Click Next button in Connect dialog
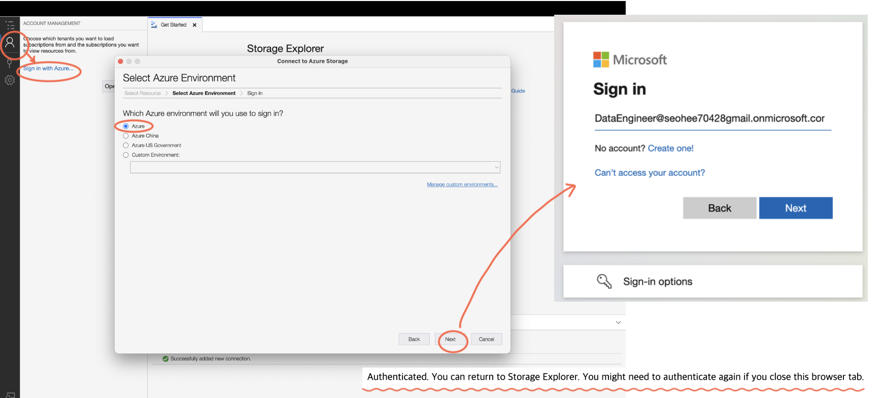This screenshot has width=884, height=398. tap(450, 339)
